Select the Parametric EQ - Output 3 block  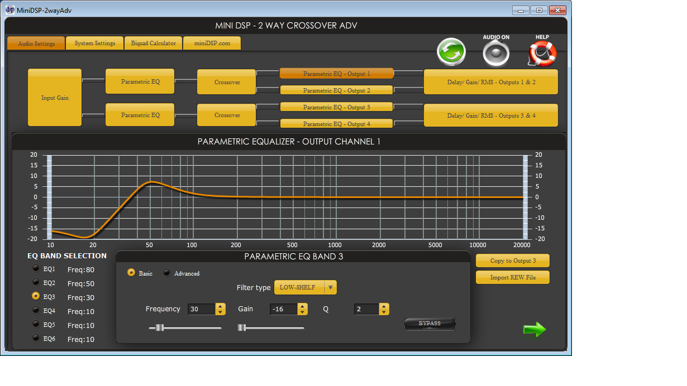coord(337,107)
